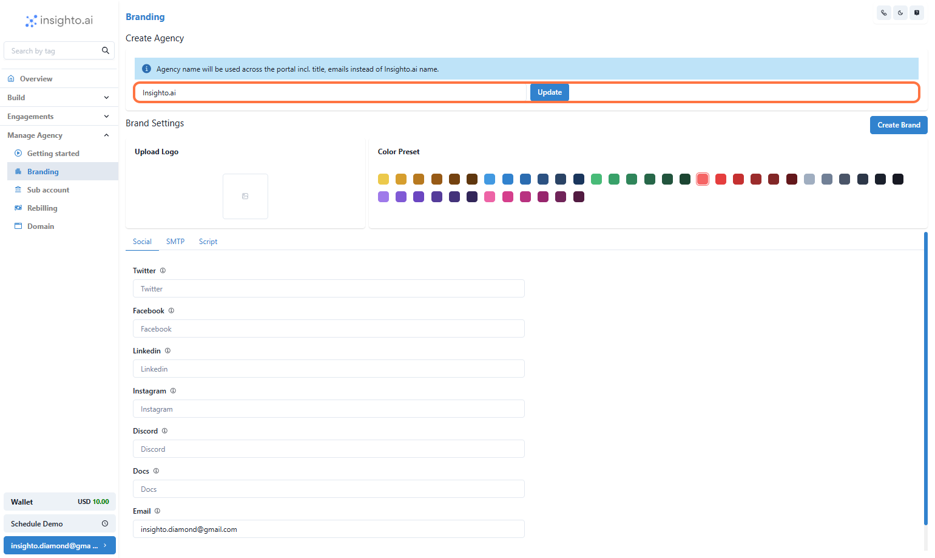Switch to the Script tab

208,242
